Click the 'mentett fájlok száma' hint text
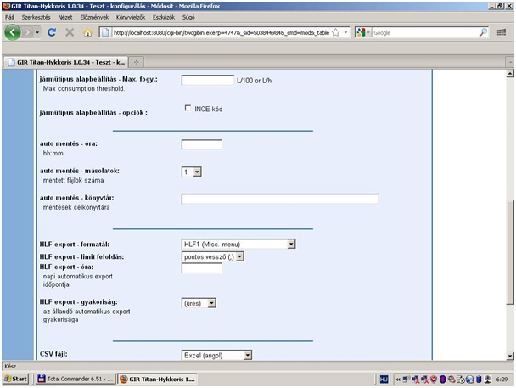Screen dimensions: 516x388 tap(73, 180)
